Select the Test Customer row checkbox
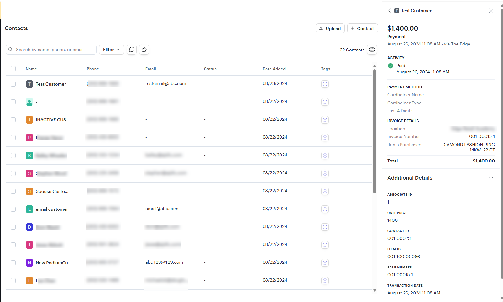The height and width of the screenshot is (302, 503). coord(13,84)
